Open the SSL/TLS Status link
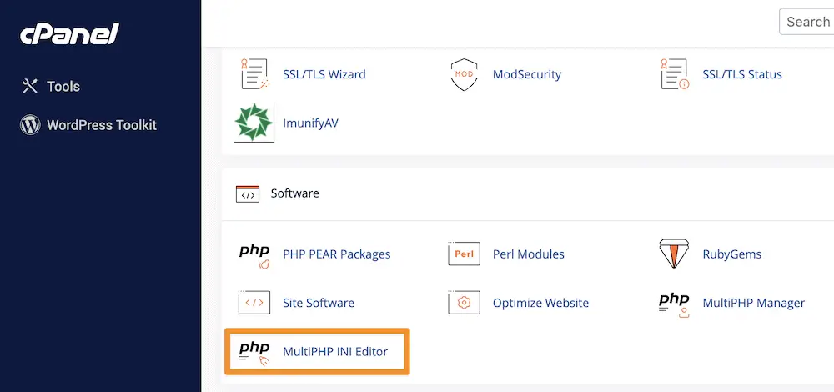 [742, 74]
